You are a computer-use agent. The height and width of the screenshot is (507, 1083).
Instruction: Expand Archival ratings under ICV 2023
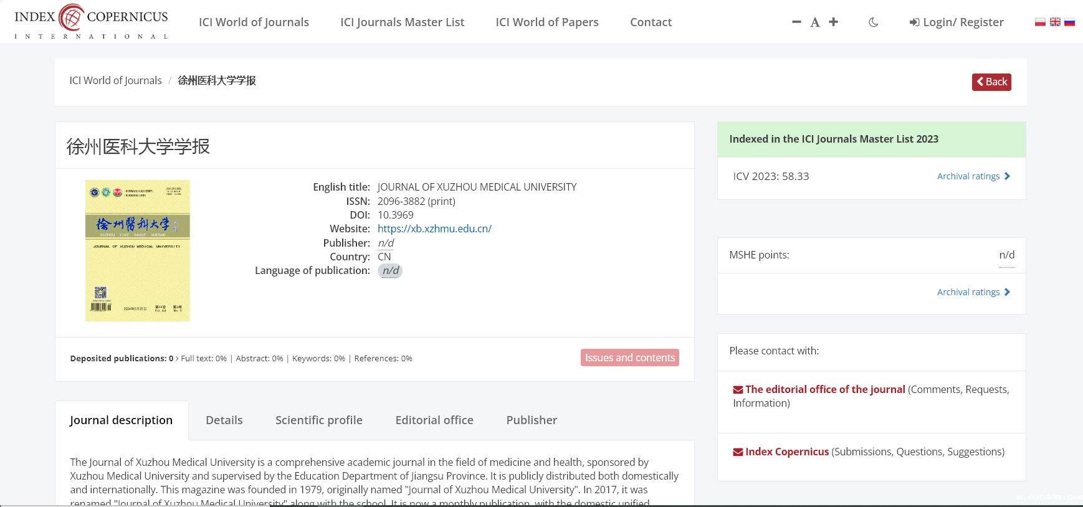973,176
